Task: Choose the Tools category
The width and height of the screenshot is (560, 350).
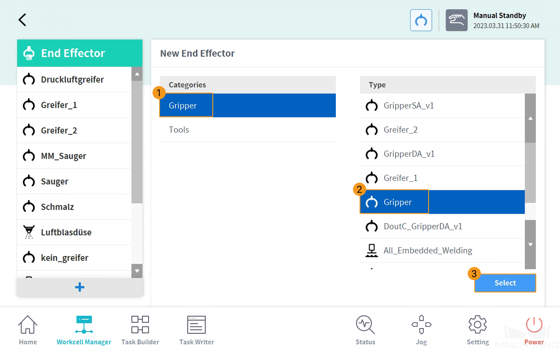Action: [x=247, y=130]
